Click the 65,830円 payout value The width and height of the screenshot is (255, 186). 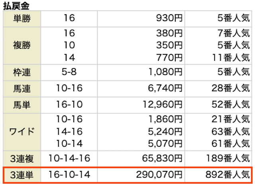(164, 159)
